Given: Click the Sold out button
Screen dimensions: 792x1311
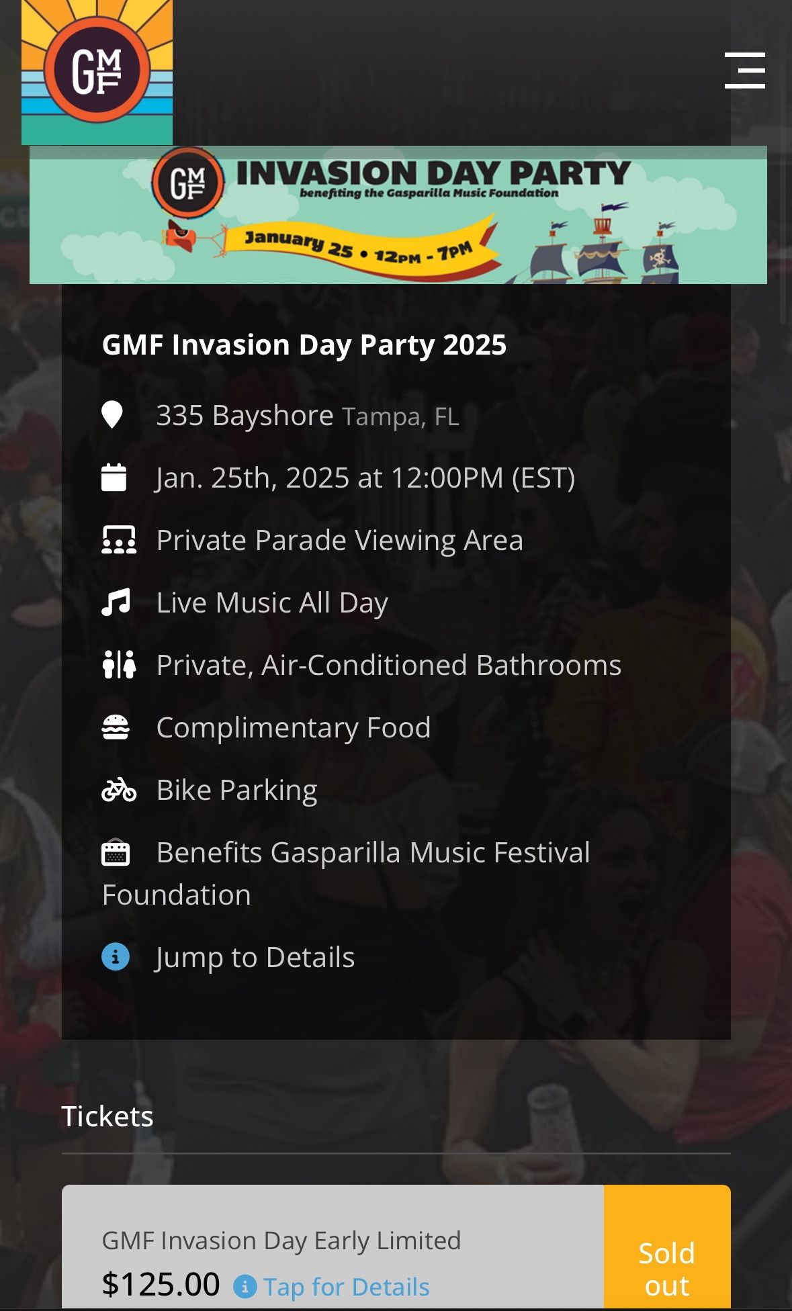Looking at the screenshot, I should coord(666,1268).
